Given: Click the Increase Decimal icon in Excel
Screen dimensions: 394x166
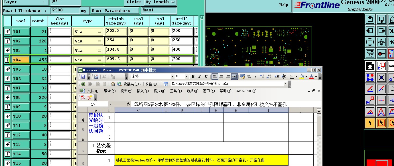Looking at the screenshot, I should [262, 77].
